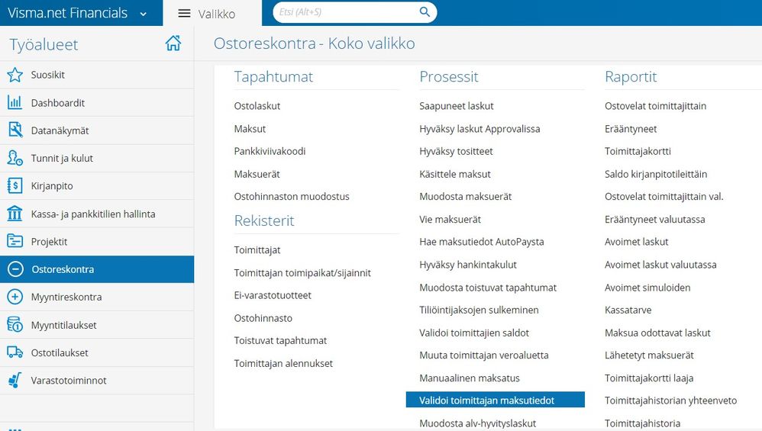Click into the Etsi search field
Screen dimensions: 762x431
coord(347,12)
